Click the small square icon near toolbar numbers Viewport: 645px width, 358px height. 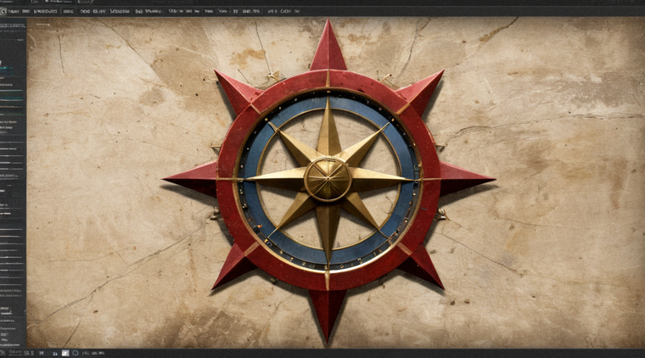coord(236,11)
